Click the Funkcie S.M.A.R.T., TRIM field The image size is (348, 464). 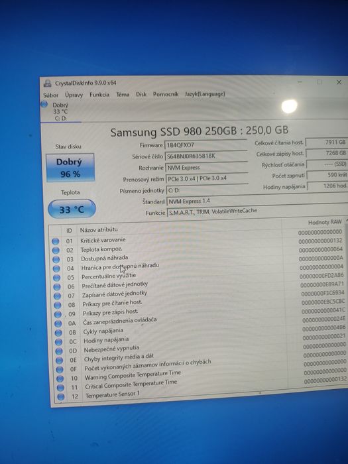(258, 211)
